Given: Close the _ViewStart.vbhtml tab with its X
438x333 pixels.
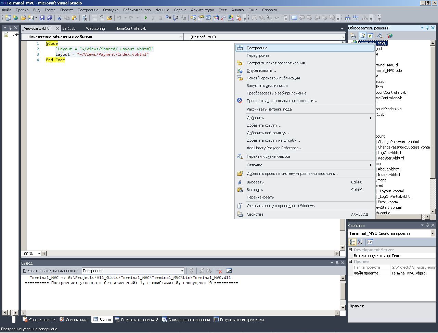Looking at the screenshot, I should pyautogui.click(x=57, y=28).
